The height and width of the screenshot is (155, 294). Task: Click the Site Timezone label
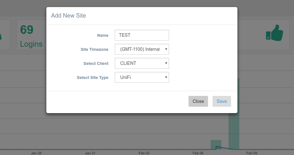click(x=95, y=50)
